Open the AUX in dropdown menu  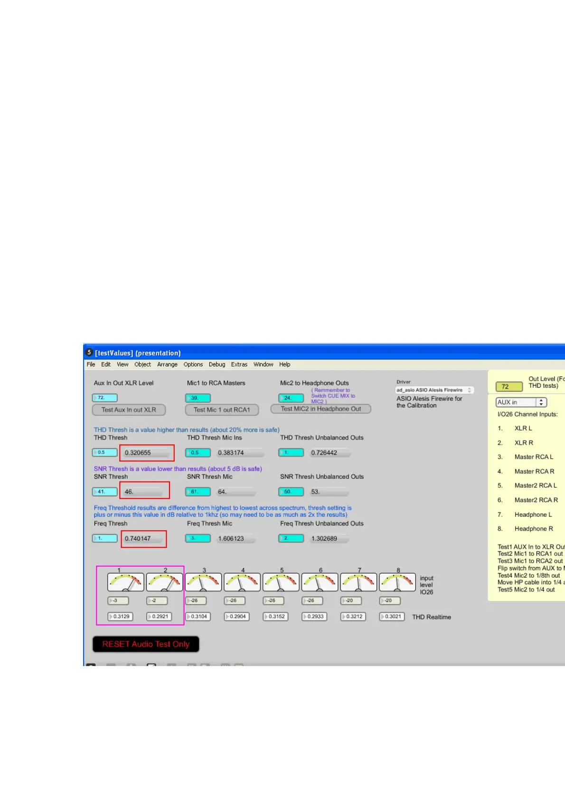tap(521, 402)
